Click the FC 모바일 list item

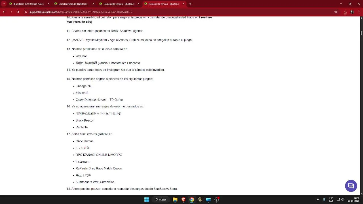[x=83, y=148]
